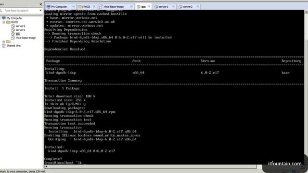This screenshot has width=308, height=173.
Task: Close the RHCE tab
Action: pos(94,6)
